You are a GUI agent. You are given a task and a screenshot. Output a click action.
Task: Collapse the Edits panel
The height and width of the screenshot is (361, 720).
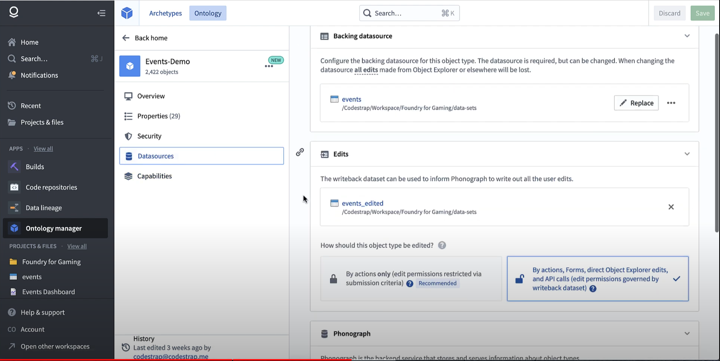tap(687, 154)
